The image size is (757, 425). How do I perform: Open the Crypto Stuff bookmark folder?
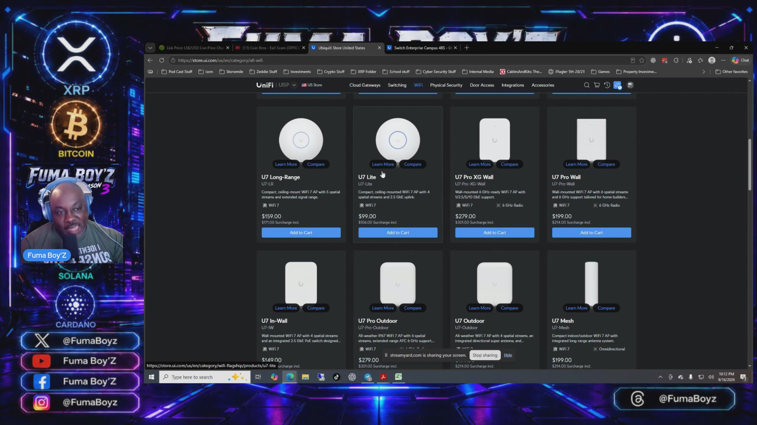(x=331, y=72)
